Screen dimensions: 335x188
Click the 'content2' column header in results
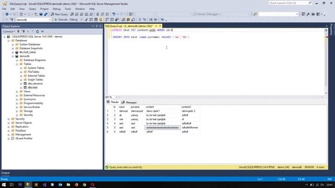tap(186, 107)
